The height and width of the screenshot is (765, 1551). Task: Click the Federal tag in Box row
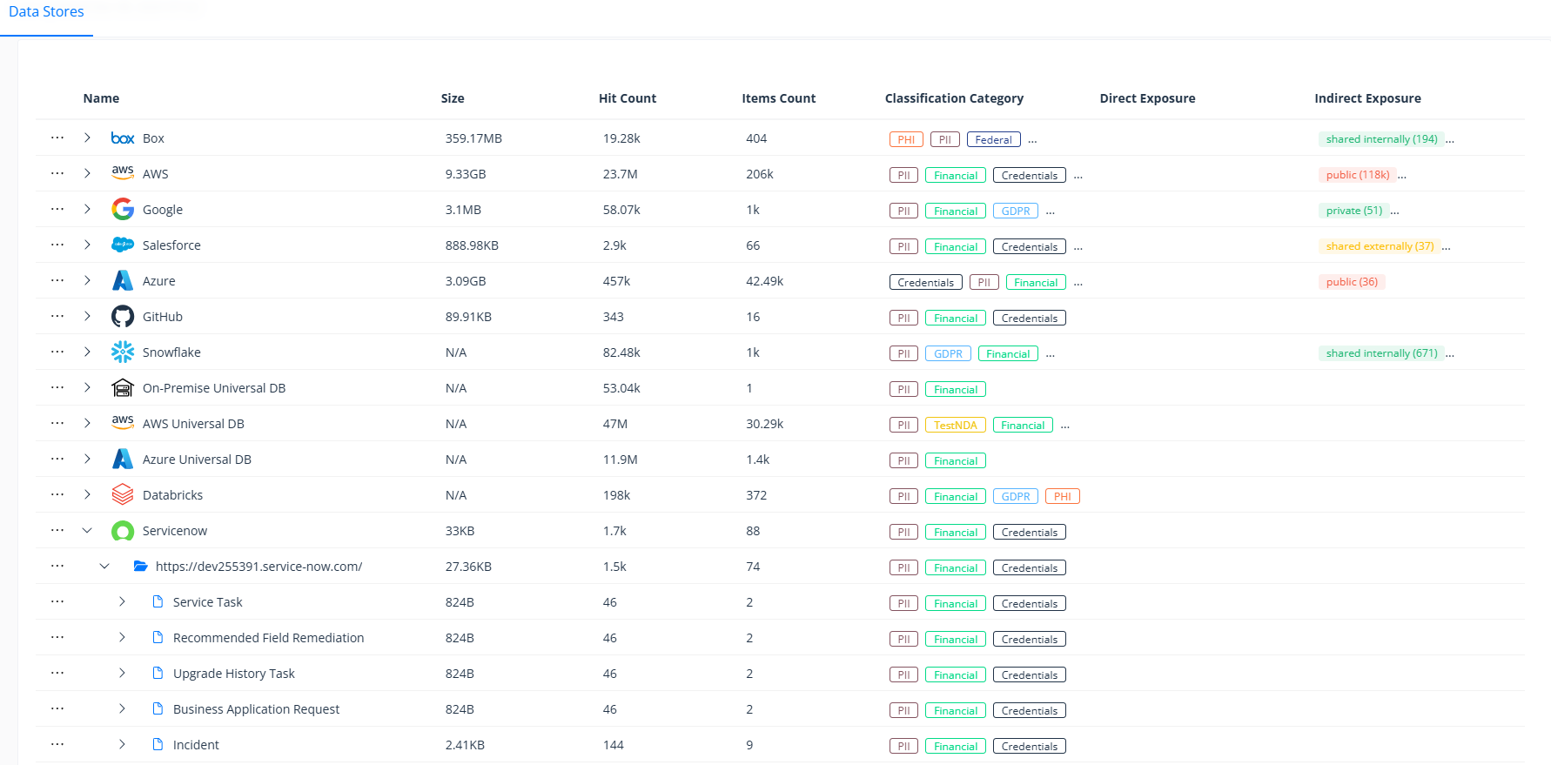(x=994, y=139)
